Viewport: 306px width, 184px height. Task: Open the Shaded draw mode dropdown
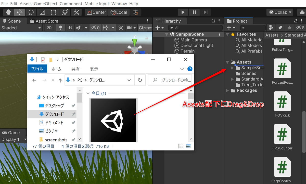[x=21, y=28]
